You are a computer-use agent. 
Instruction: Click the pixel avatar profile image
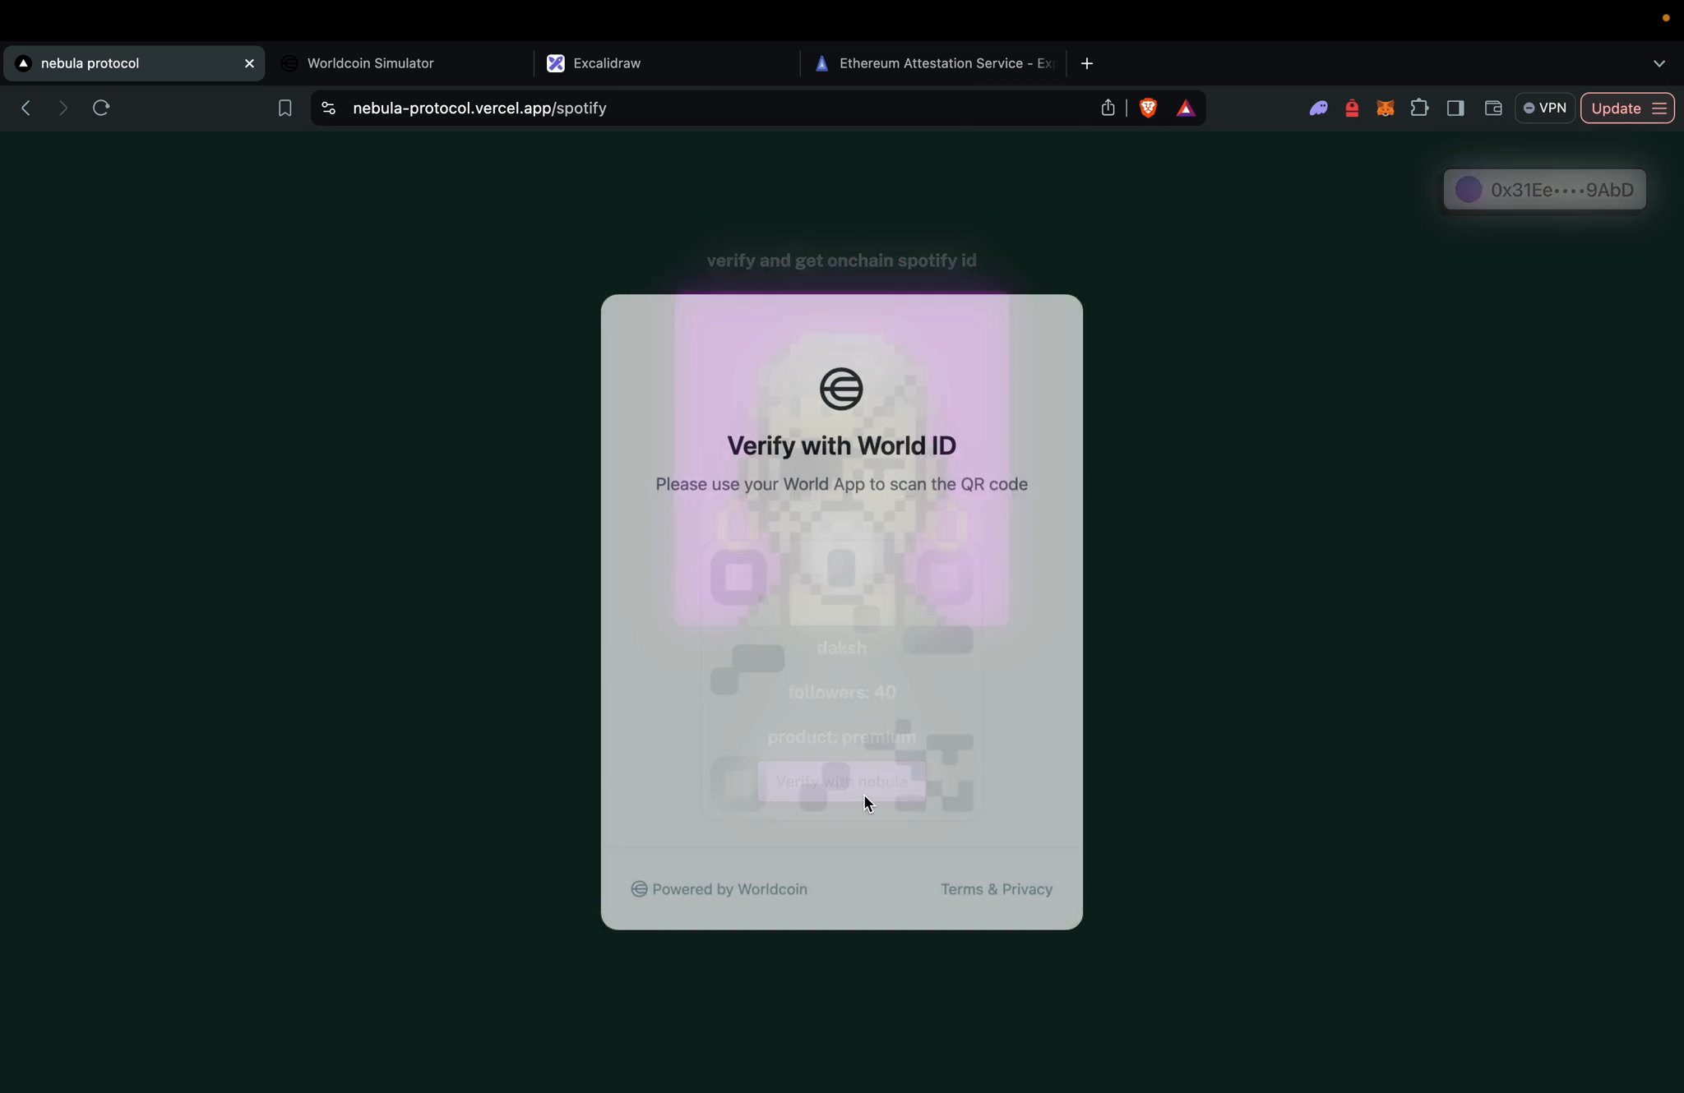coord(841,460)
